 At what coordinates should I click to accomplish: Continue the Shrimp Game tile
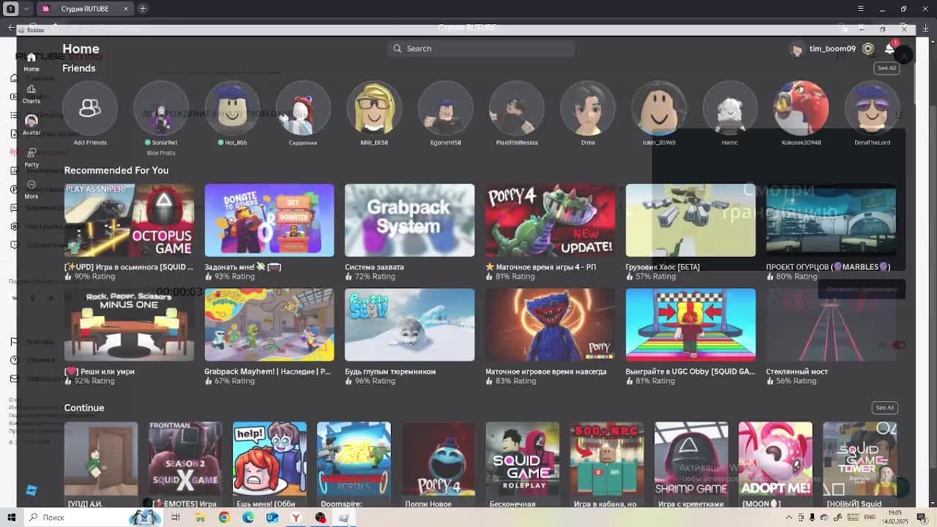click(x=691, y=459)
